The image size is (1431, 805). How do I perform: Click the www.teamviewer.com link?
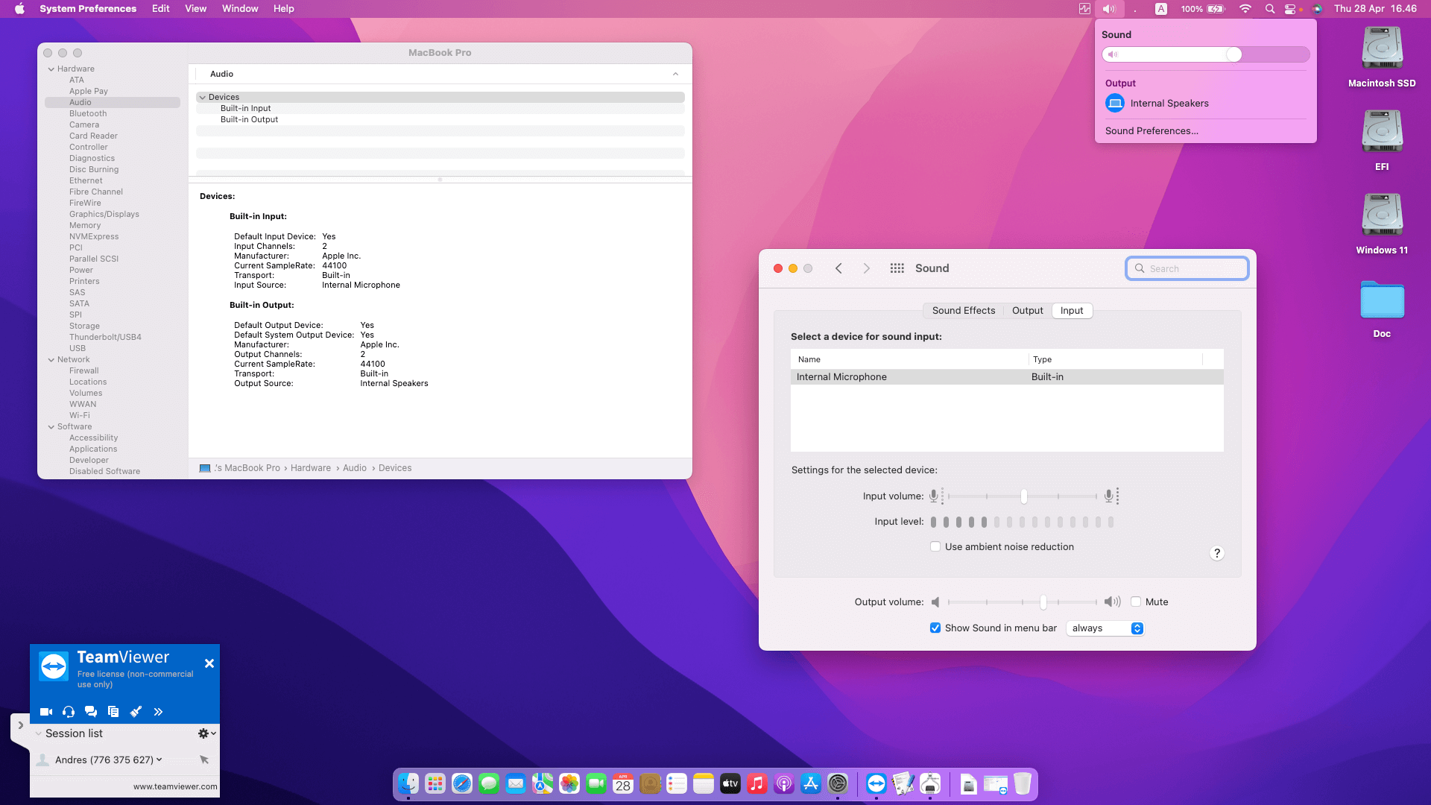pyautogui.click(x=175, y=786)
